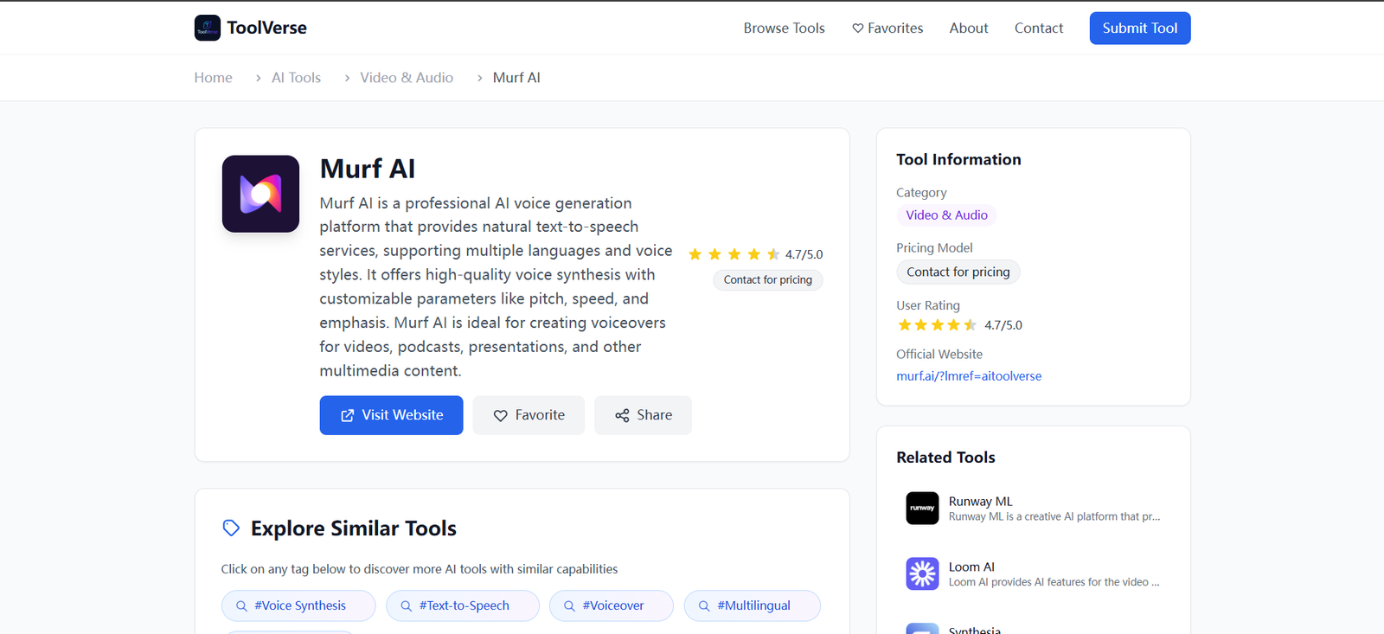The height and width of the screenshot is (634, 1384).
Task: Click the Loom AI description text
Action: coord(1054,583)
